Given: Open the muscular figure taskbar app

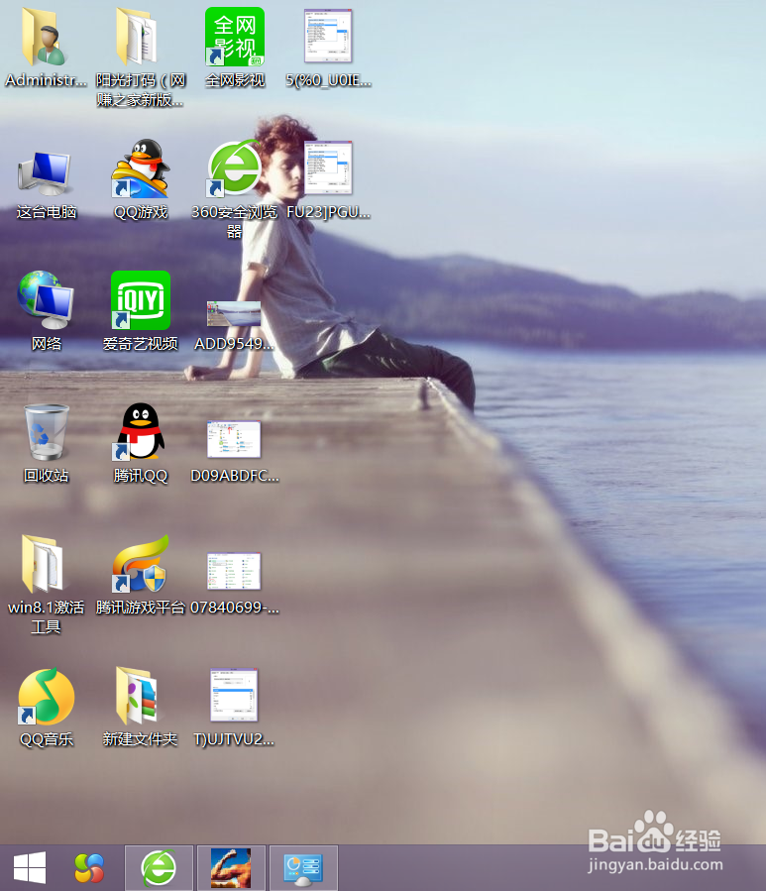Looking at the screenshot, I should tap(231, 867).
